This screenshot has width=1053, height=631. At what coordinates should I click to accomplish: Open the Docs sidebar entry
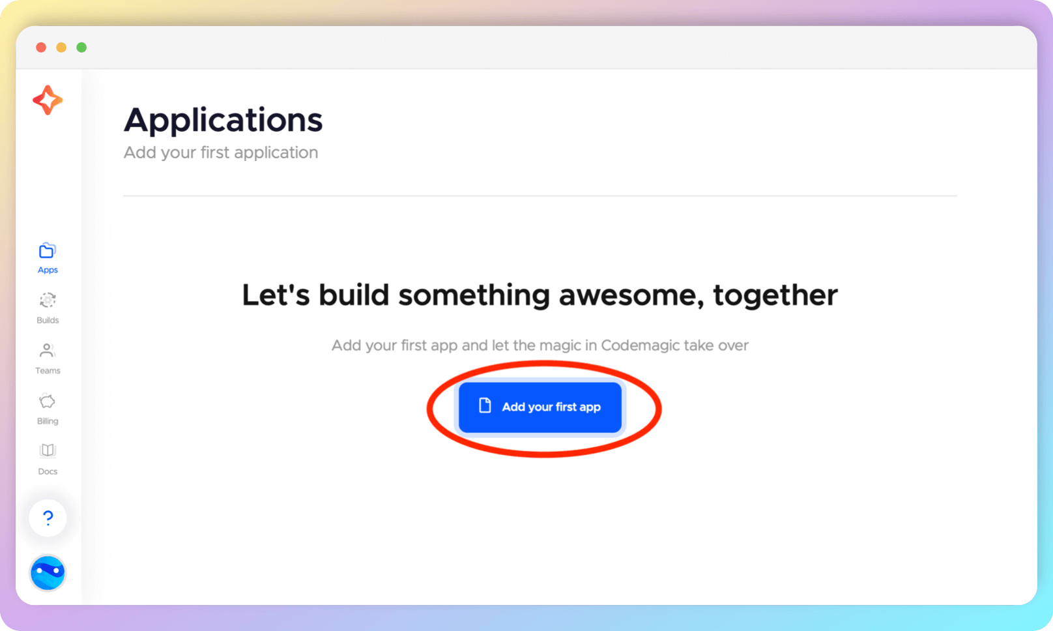pyautogui.click(x=47, y=471)
